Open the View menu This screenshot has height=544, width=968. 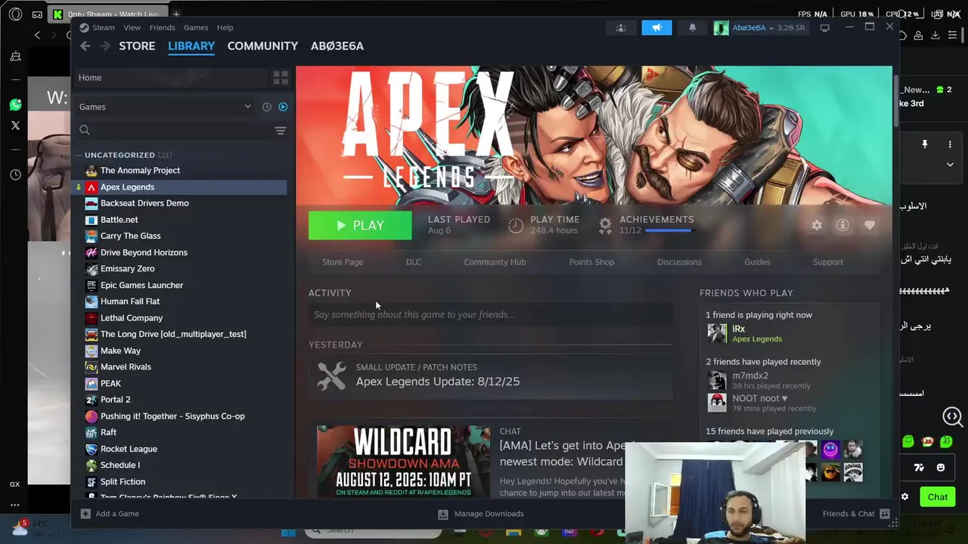tap(132, 28)
